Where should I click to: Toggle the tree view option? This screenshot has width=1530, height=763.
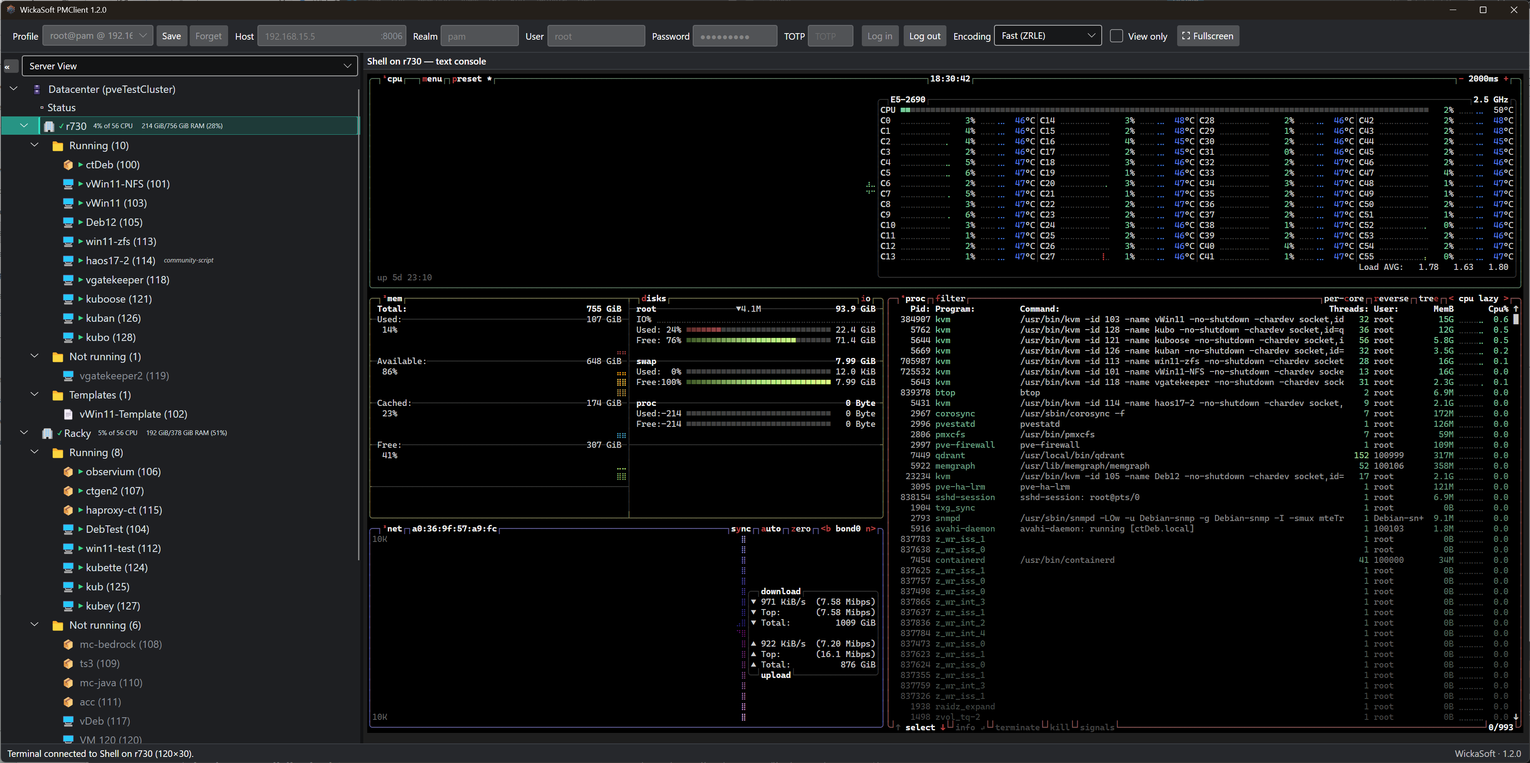(x=1428, y=299)
